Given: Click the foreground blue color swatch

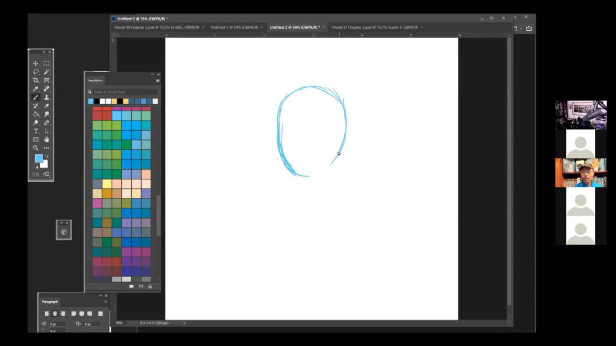Looking at the screenshot, I should pos(38,159).
